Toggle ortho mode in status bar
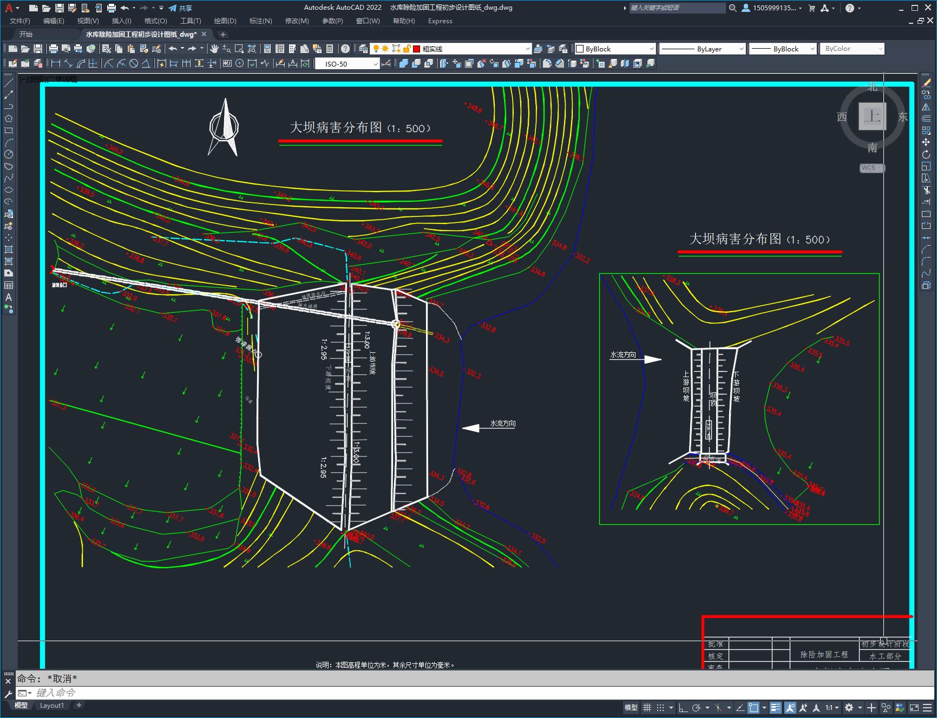Viewport: 937px width, 718px height. click(x=683, y=708)
